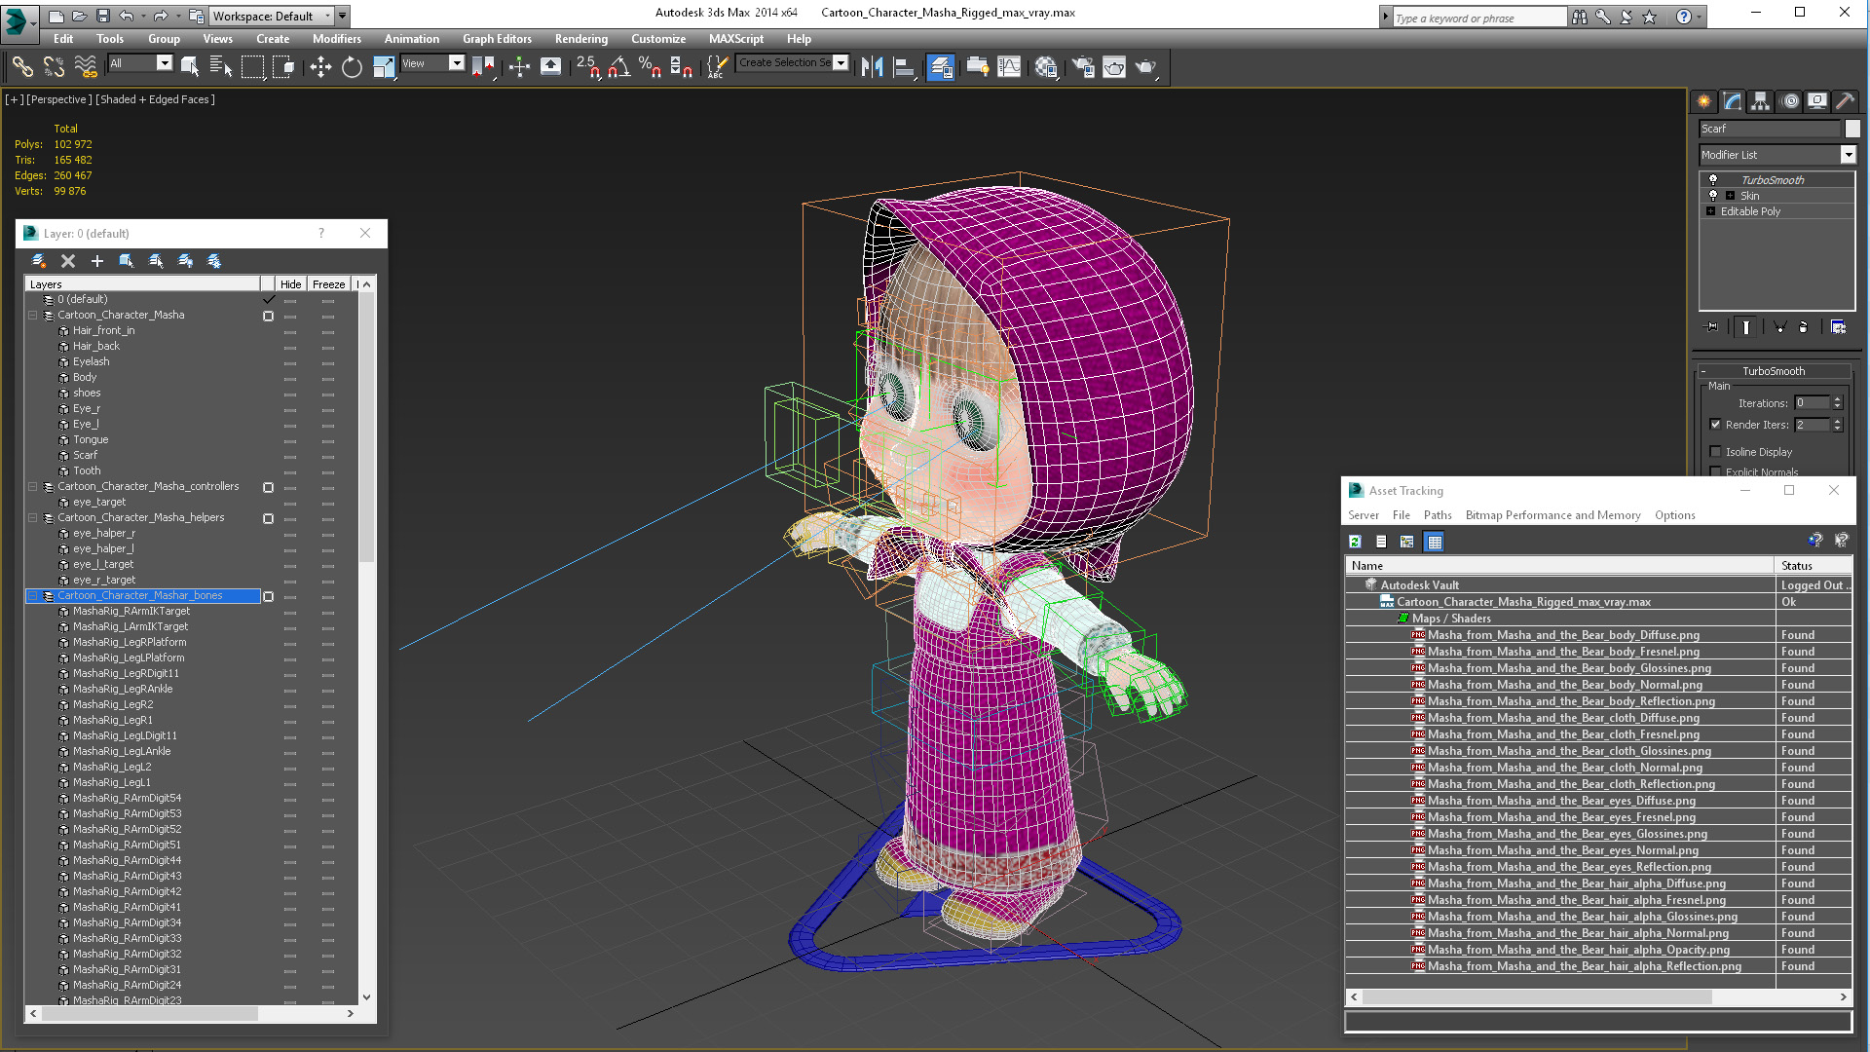Toggle TurboSmooth modifier lightbulb visibility

coord(1713,179)
